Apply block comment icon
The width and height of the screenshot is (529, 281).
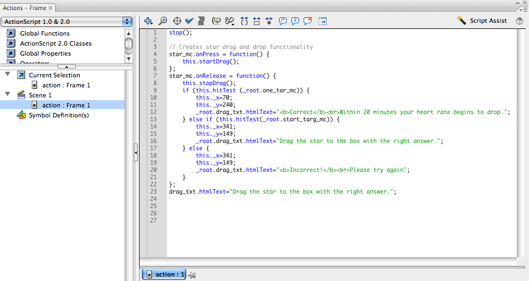(x=283, y=21)
